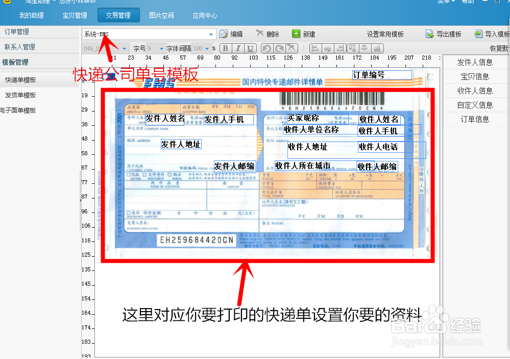510x359 pixels.
Task: Switch to the 宝贝管理 tab
Action: coord(75,15)
